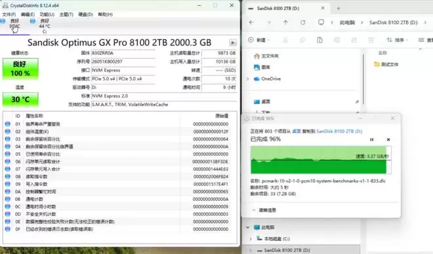Click SanDisk 8100 2TB (D:) destination link
The image size is (433, 254).
click(x=339, y=132)
